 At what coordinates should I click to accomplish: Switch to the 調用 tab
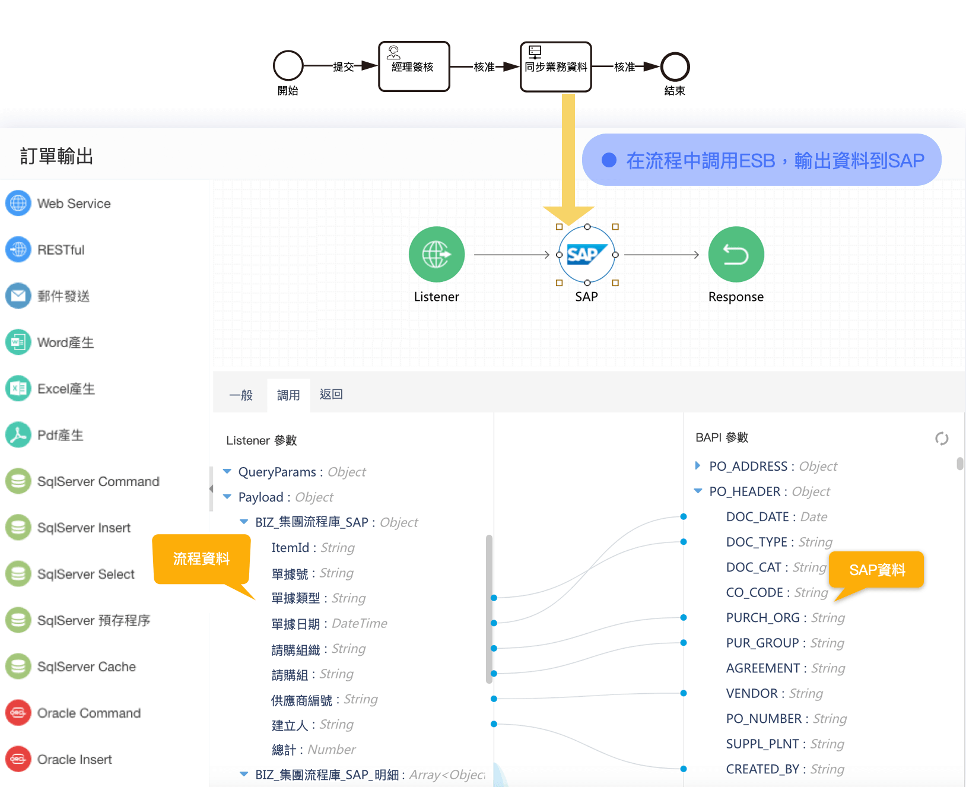288,395
